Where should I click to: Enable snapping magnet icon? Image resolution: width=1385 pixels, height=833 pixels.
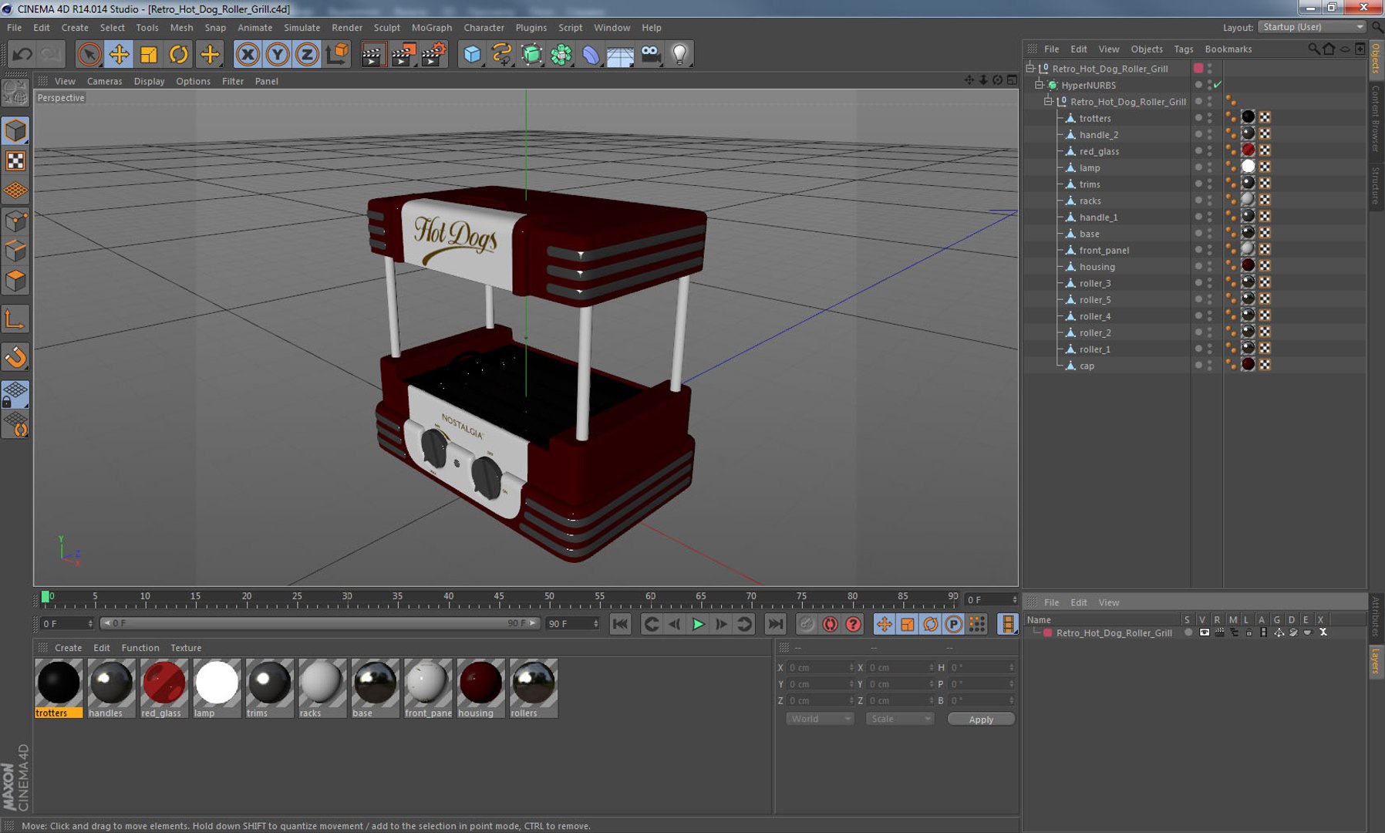coord(15,357)
